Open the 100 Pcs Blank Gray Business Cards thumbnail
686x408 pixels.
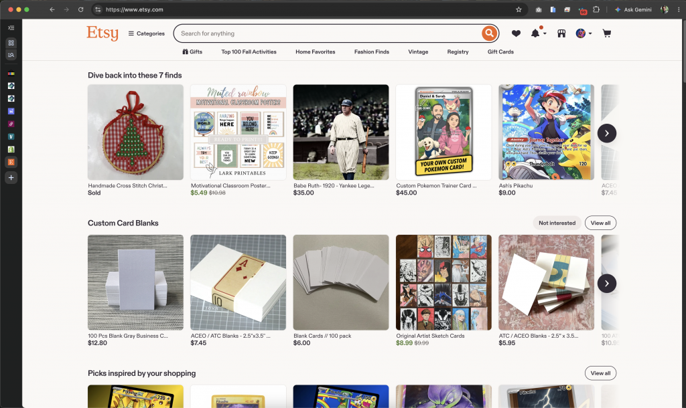pos(135,283)
